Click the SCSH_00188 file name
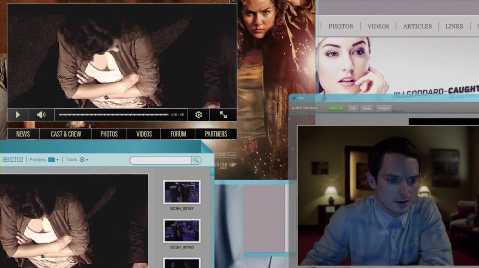 (181, 247)
